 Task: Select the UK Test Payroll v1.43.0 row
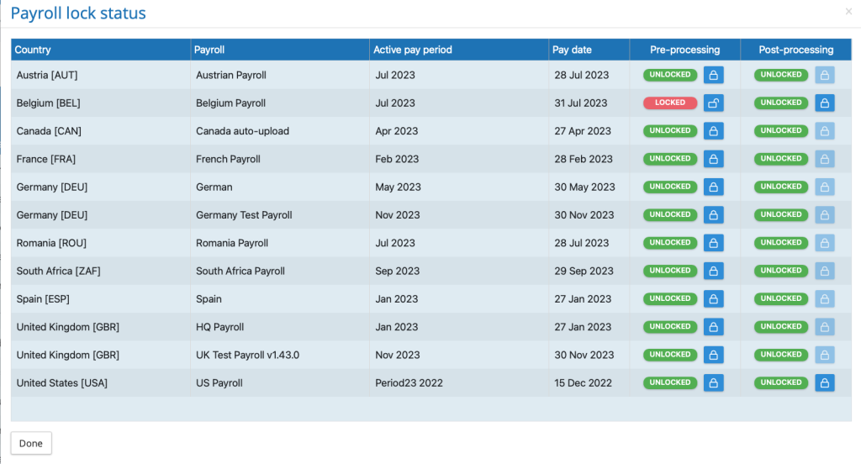coord(247,355)
